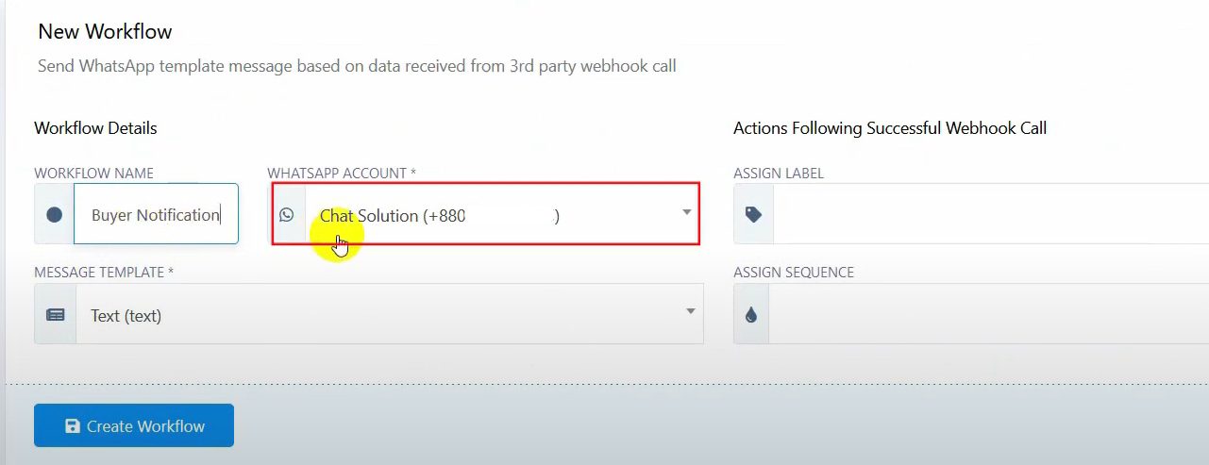Click the message template list icon
Screen dimensions: 1209x465
pyautogui.click(x=56, y=315)
